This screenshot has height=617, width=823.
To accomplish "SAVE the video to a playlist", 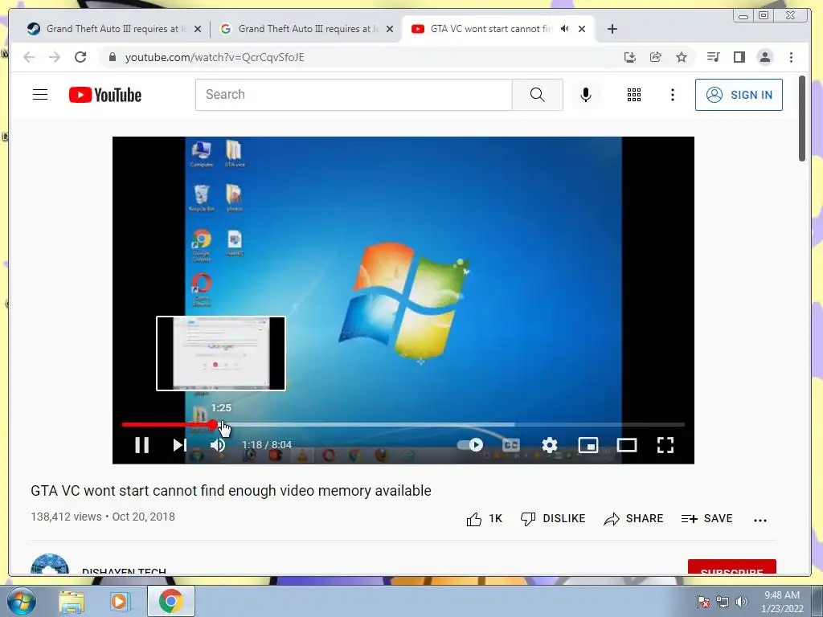I will pos(706,519).
